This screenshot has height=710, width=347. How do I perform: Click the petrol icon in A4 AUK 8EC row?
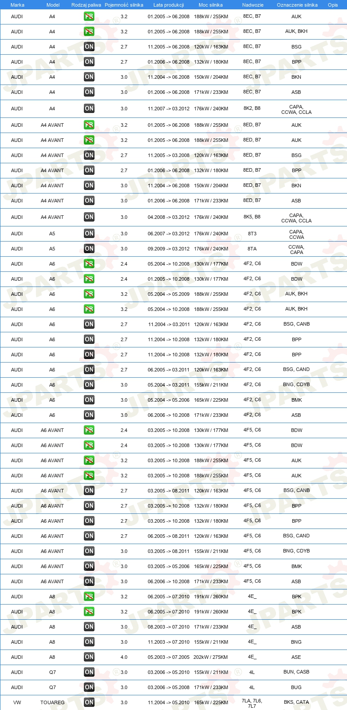89,16
